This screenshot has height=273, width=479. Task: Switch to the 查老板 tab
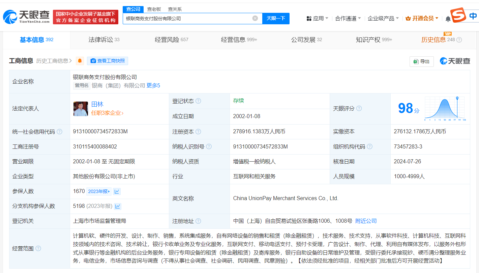point(154,9)
